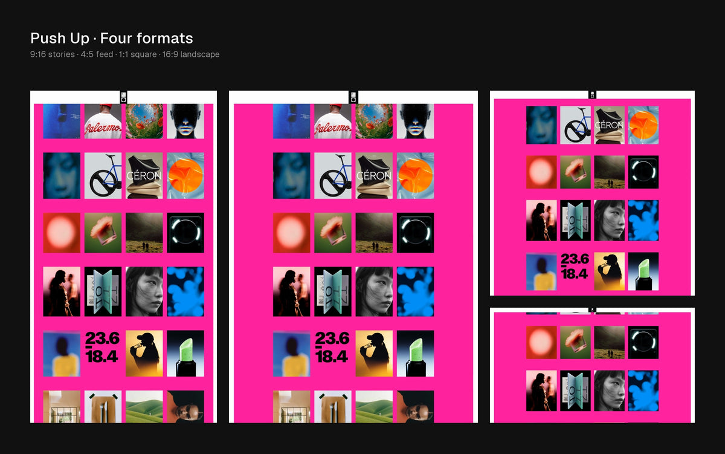This screenshot has width=725, height=454.
Task: Click the subtitle listing 9:16 stories and other formats
Action: 125,54
